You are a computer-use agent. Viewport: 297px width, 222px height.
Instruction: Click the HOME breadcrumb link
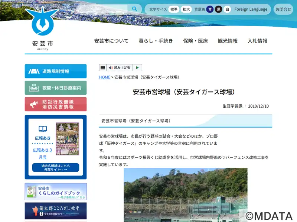pos(104,77)
